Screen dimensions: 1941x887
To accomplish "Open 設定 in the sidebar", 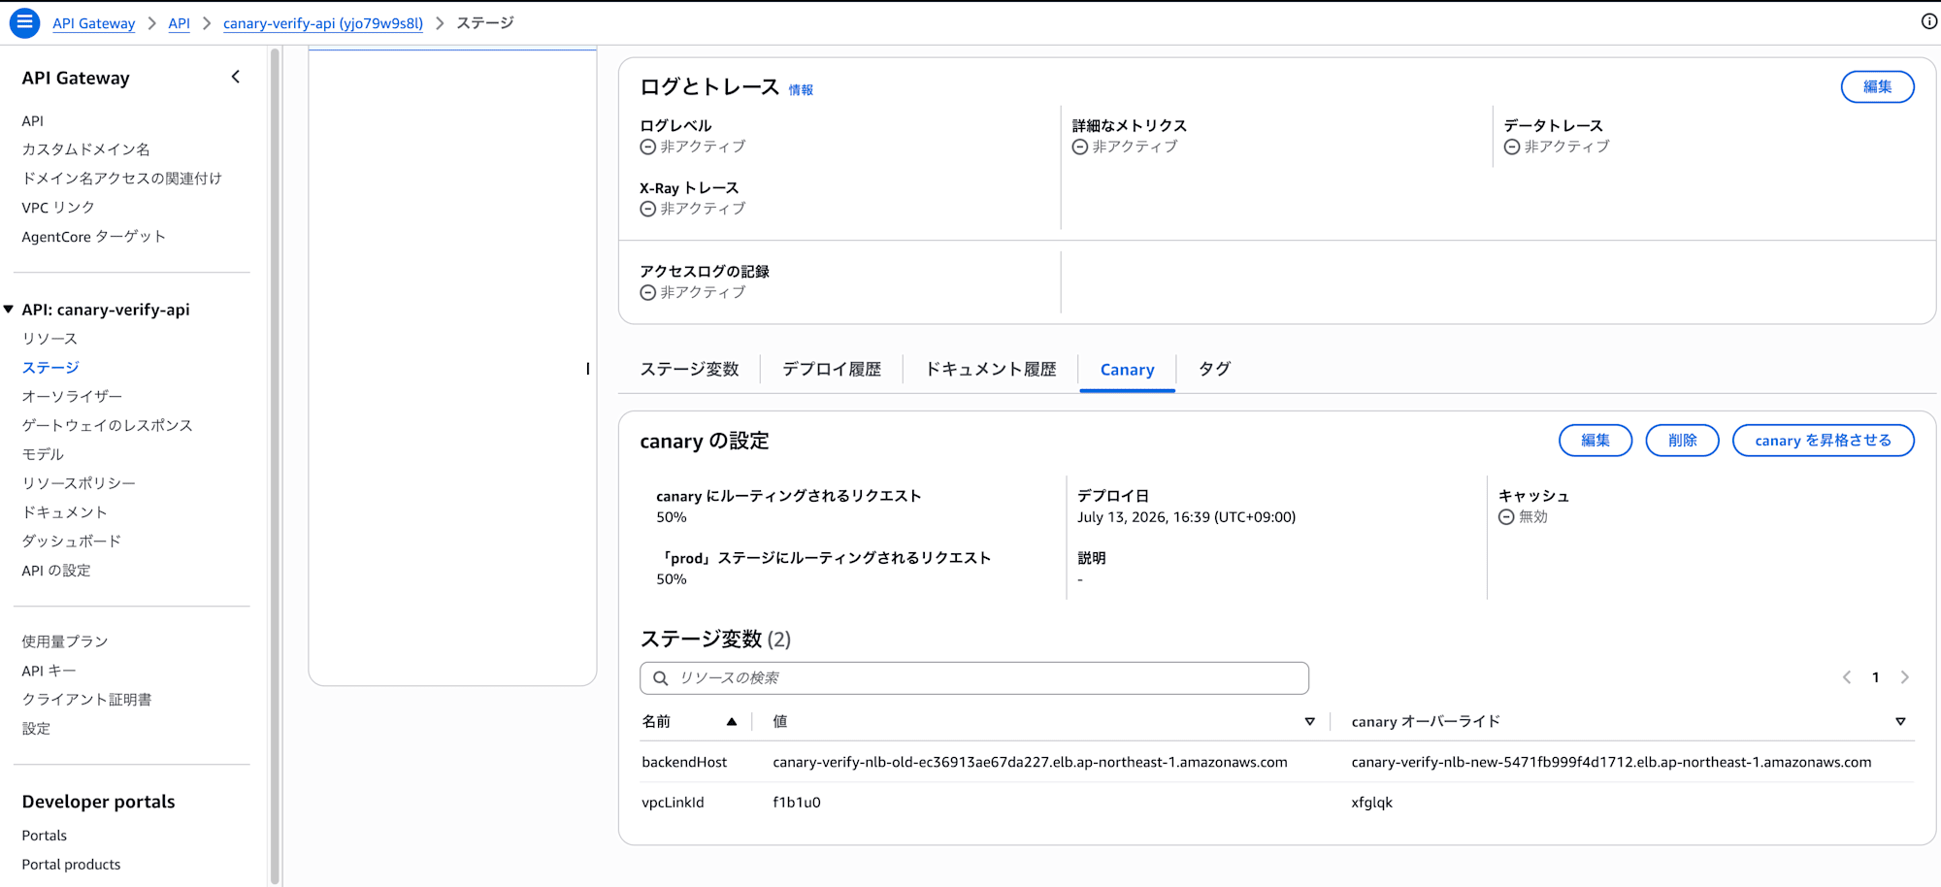I will pyautogui.click(x=36, y=729).
